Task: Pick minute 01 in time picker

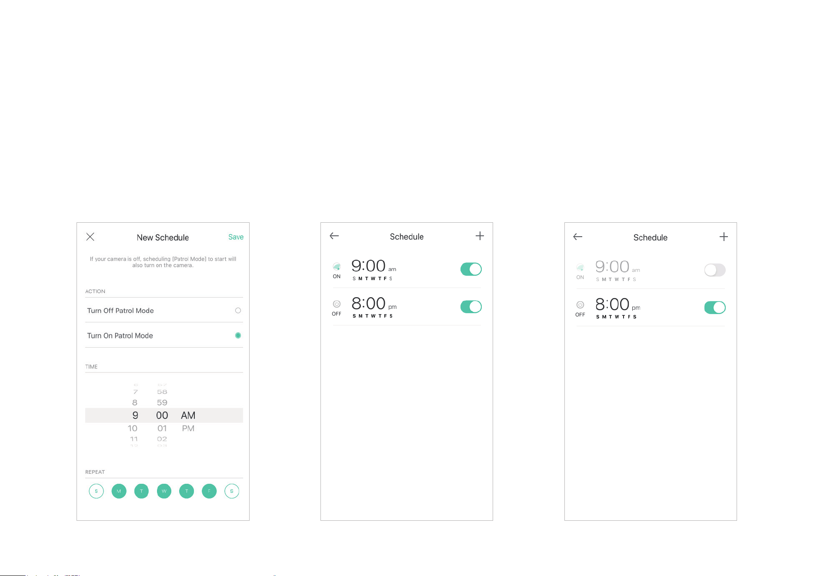Action: [162, 429]
